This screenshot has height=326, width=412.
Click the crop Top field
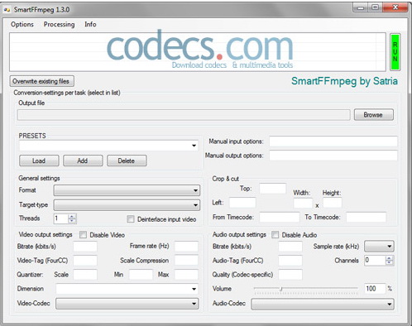tap(272, 189)
